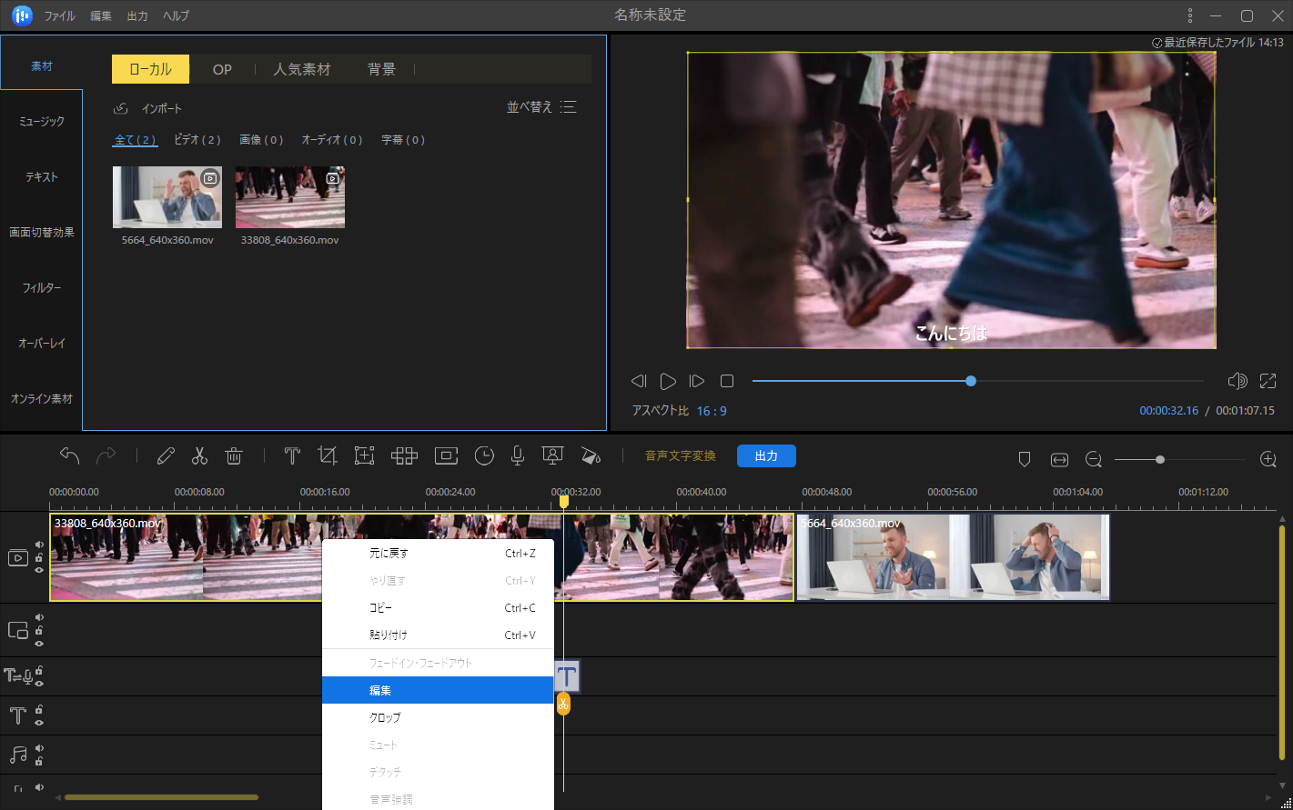Screen dimensions: 1293x810
Task: Click the mosaic tool icon
Action: [x=404, y=456]
